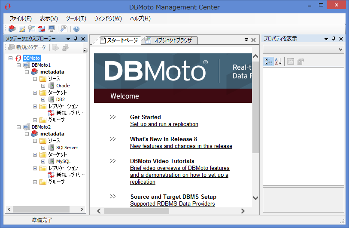Click the metadata explorer horizontal scrollbar left arrow
This screenshot has height=228, width=349.
[9, 209]
